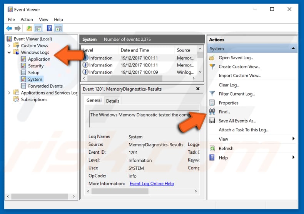The image size is (304, 214).
Task: Click the Refresh action
Action: [226, 148]
